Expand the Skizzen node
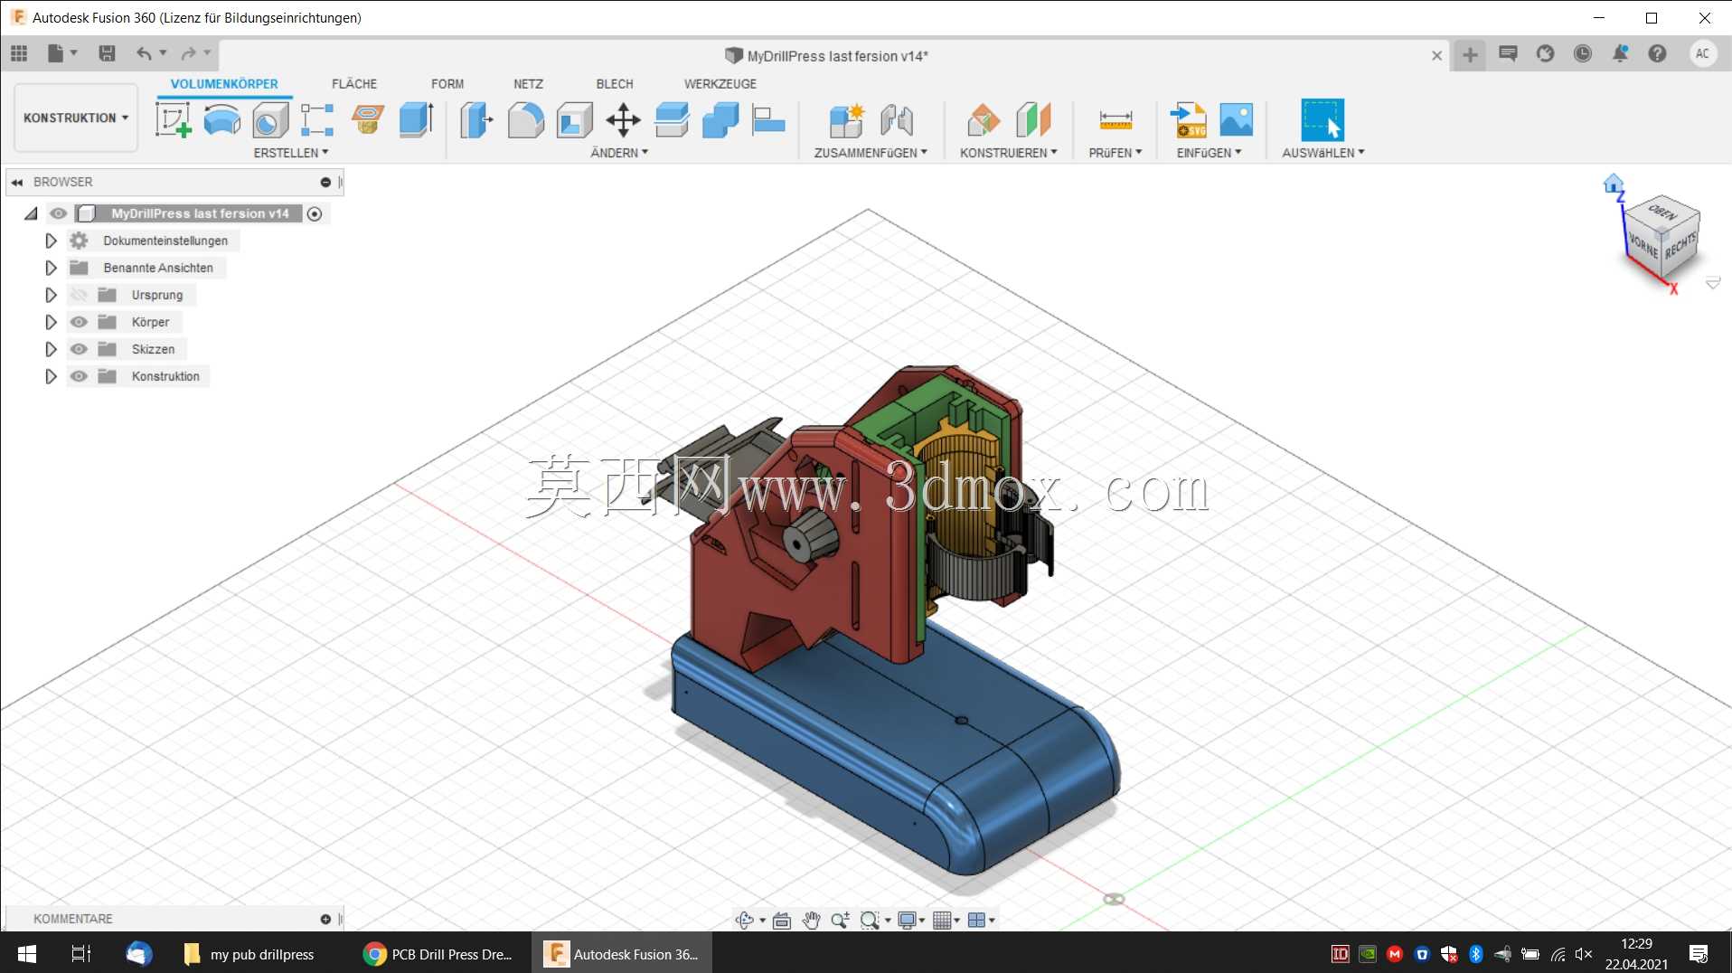The height and width of the screenshot is (973, 1732). 51,349
